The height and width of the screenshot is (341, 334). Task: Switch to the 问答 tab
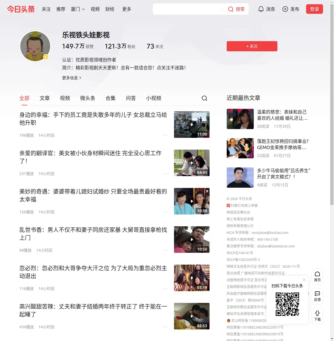pyautogui.click(x=131, y=98)
